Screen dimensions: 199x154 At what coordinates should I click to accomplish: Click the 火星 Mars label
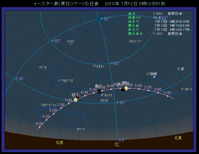coord(180,69)
